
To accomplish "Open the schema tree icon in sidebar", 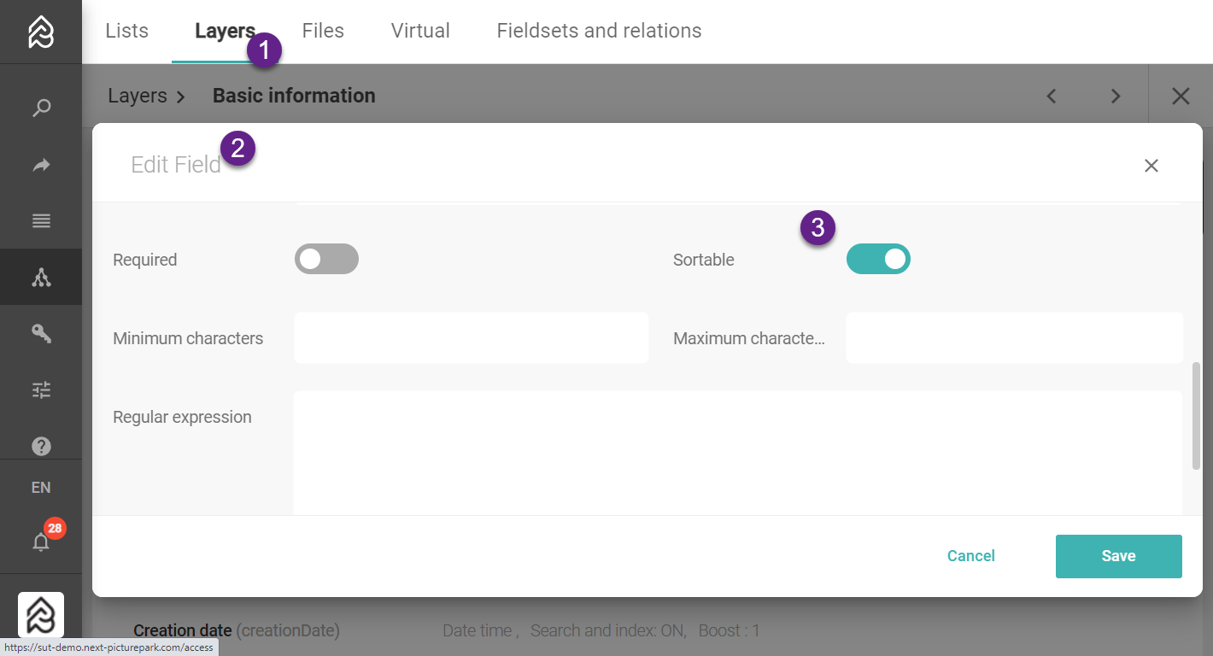I will (41, 277).
